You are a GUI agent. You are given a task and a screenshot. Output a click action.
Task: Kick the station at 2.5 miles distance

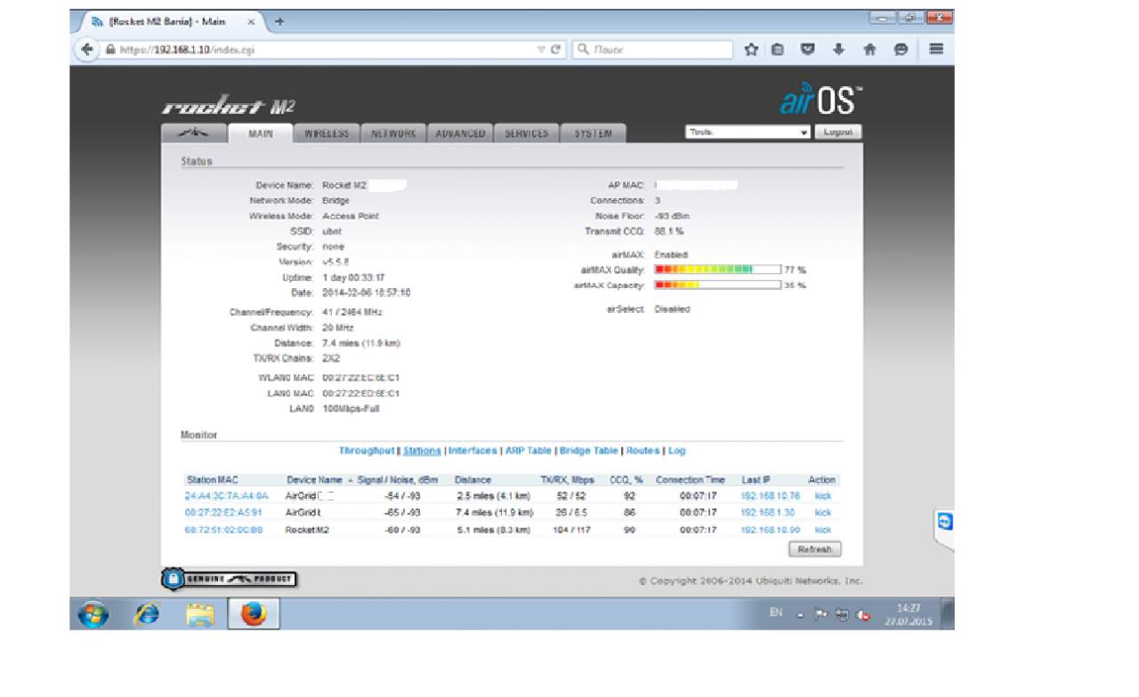click(x=823, y=496)
